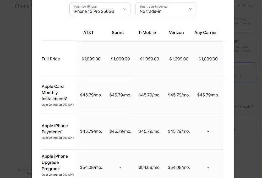
Task: Select Any Carrier's $45.79/mo. Apple Card price
Action: click(208, 95)
